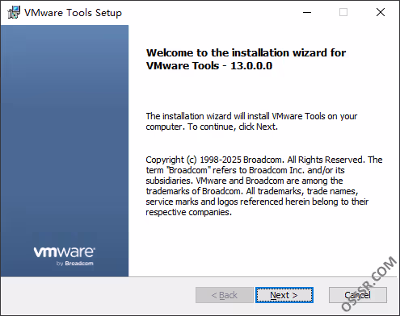Click the VMware Tools Setup title text
400x316 pixels.
tap(73, 13)
